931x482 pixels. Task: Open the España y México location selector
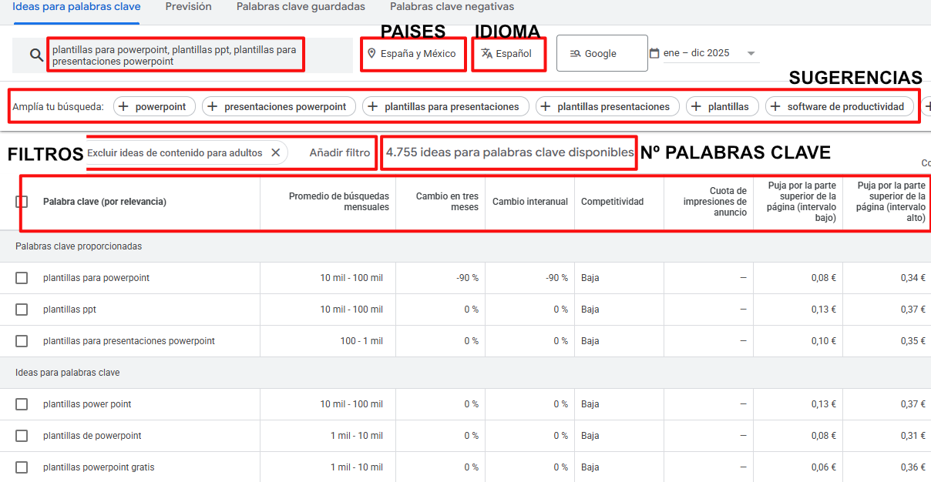pos(413,54)
